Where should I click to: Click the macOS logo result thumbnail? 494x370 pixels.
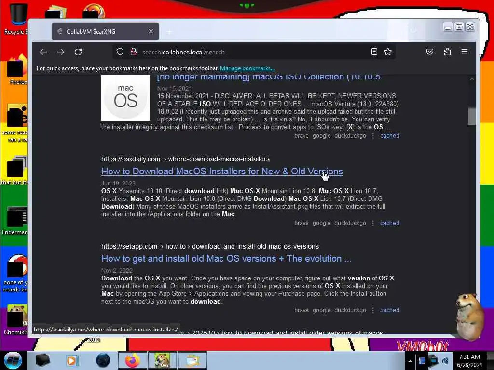tap(125, 98)
